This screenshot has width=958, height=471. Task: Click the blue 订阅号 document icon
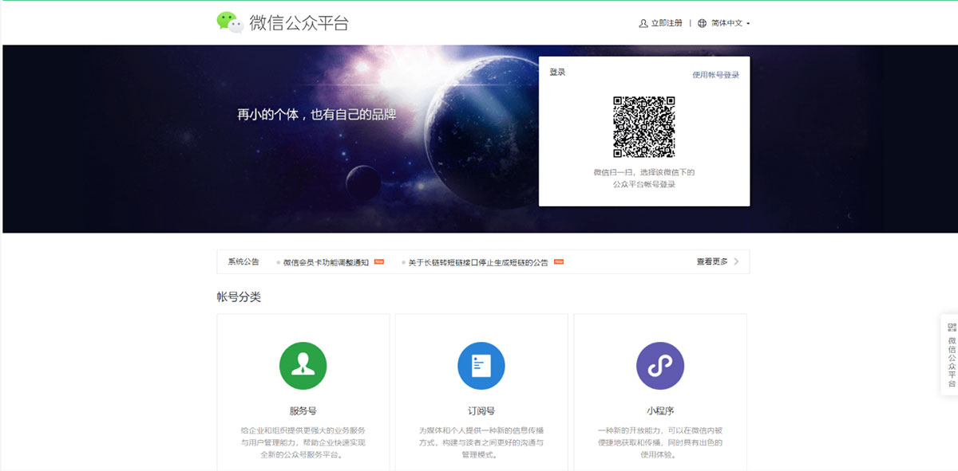[x=481, y=366]
